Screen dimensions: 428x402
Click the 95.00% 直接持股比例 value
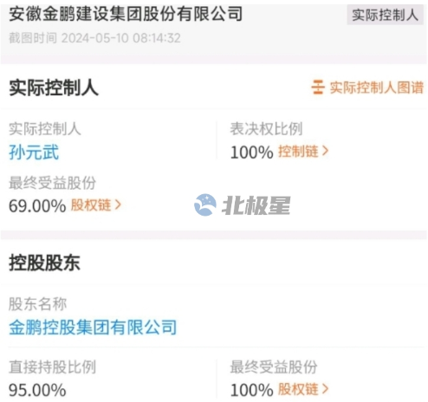(x=37, y=390)
